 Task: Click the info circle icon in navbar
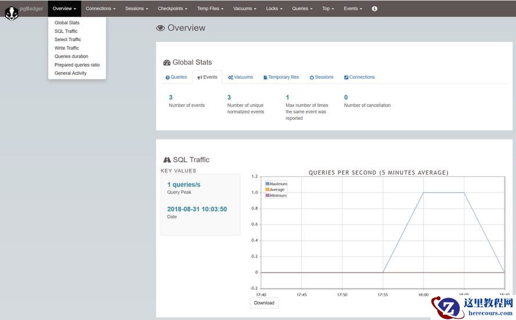coord(375,9)
